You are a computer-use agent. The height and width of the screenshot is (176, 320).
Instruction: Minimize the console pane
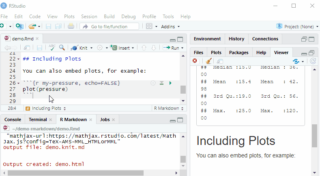pos(173,121)
